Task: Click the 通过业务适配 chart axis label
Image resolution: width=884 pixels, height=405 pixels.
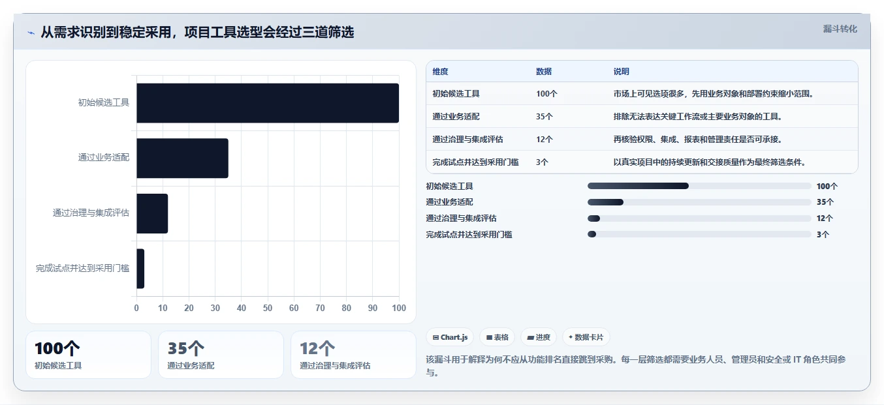Action: pyautogui.click(x=104, y=157)
